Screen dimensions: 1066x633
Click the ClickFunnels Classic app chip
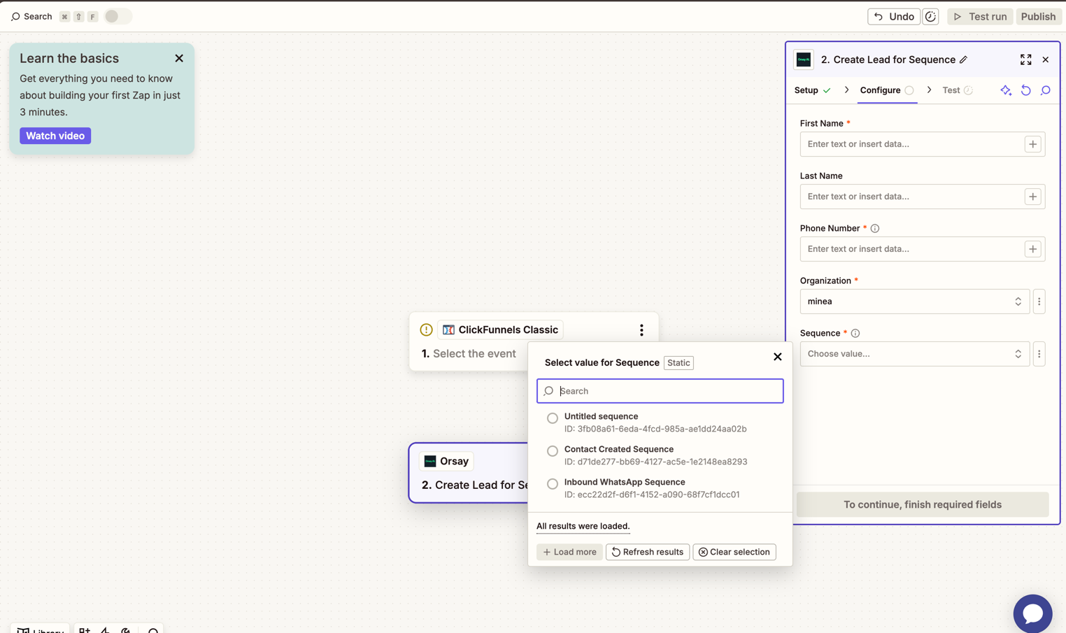click(x=501, y=329)
